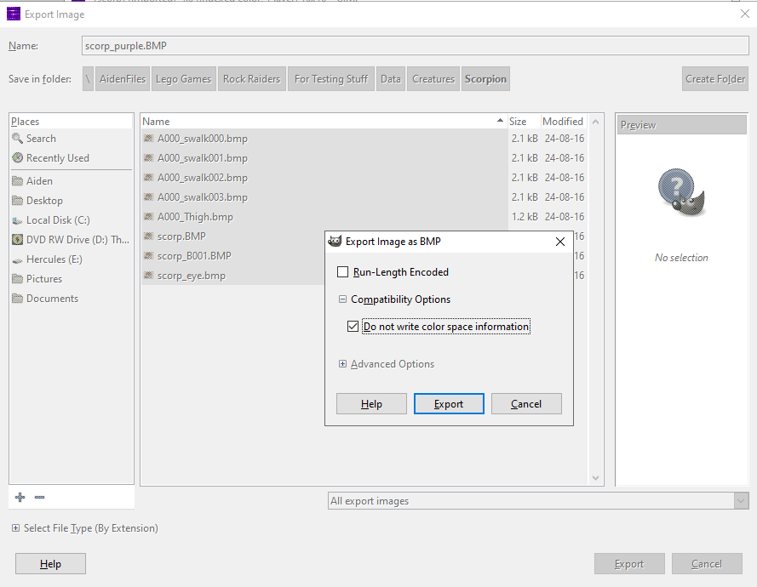The height and width of the screenshot is (587, 757).
Task: Enable the Run-Length Encoded checkbox
Action: [x=342, y=272]
